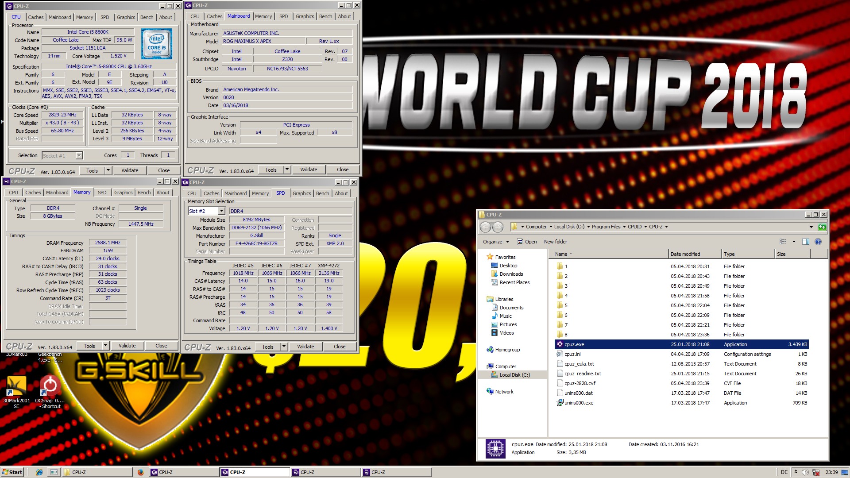850x478 pixels.
Task: Open Tools dropdown arrow in CPU window
Action: point(108,170)
